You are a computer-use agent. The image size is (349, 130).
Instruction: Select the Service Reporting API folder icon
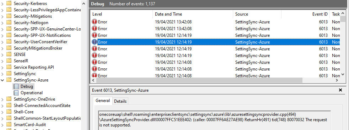click(9, 67)
